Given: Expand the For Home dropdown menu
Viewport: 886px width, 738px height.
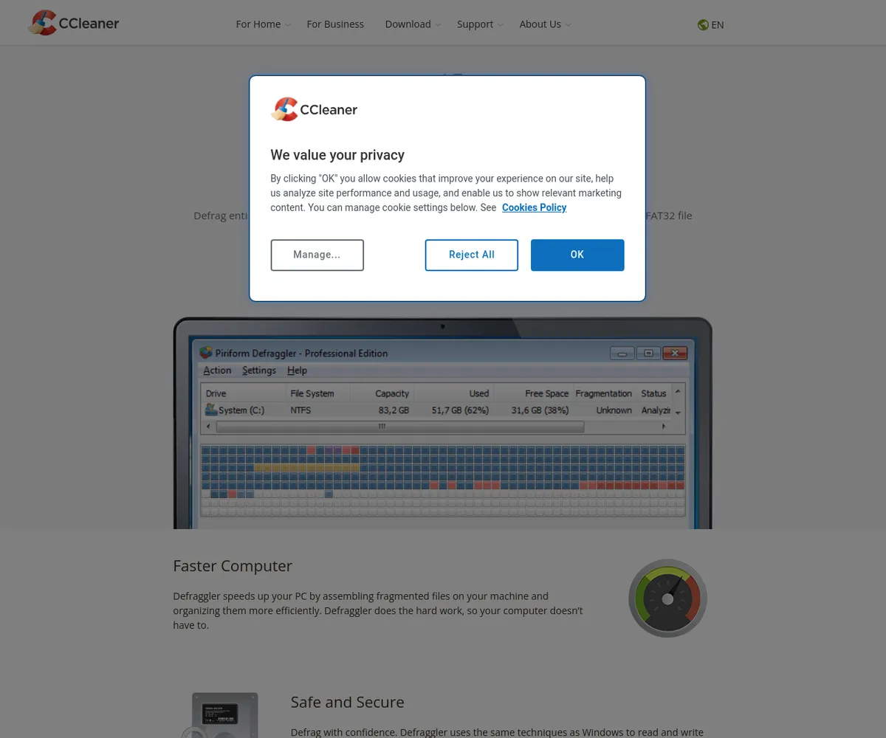Looking at the screenshot, I should (263, 24).
